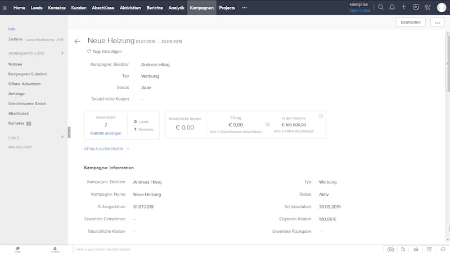Click Statistik anzeigen link
Viewport: 450px width, 253px height.
[x=106, y=133]
